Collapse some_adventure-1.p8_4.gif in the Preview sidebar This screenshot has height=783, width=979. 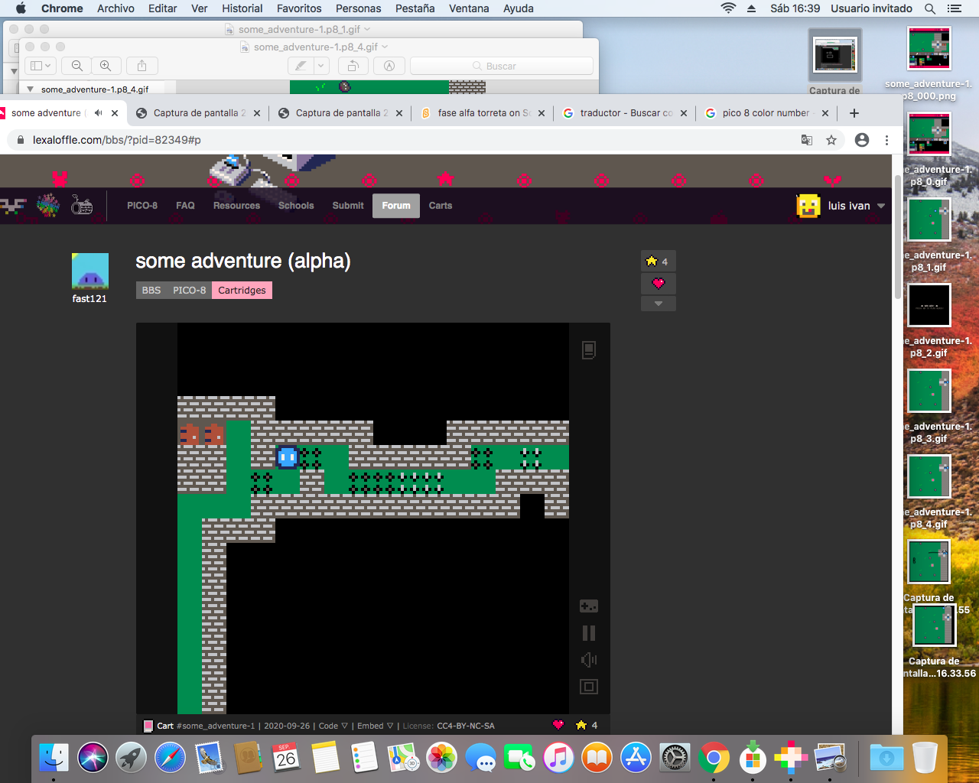(x=30, y=89)
